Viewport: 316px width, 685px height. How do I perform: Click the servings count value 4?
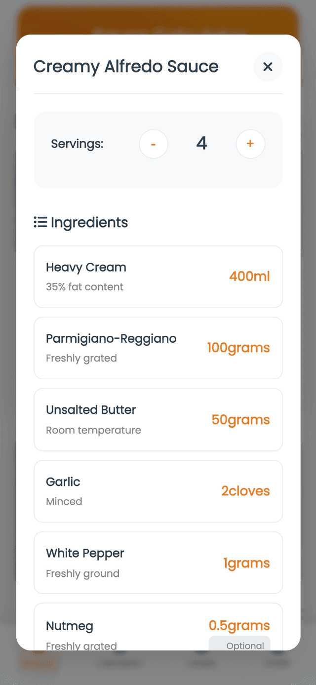201,143
